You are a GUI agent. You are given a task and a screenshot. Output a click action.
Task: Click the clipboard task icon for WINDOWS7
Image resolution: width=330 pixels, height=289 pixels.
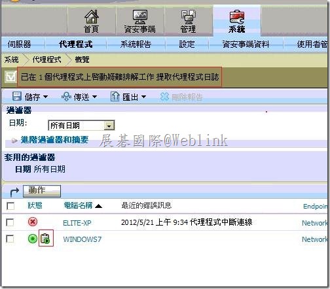(x=45, y=238)
